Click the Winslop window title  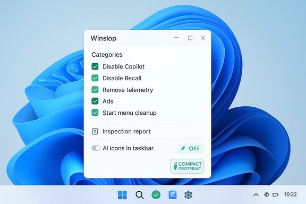(x=104, y=38)
